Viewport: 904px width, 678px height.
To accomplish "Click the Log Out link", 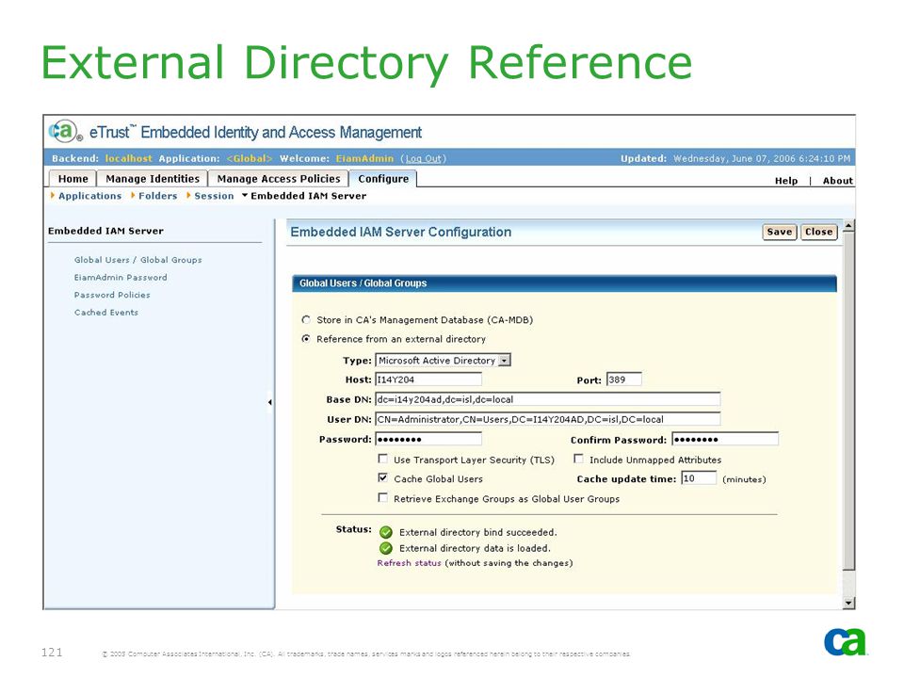I will (424, 158).
